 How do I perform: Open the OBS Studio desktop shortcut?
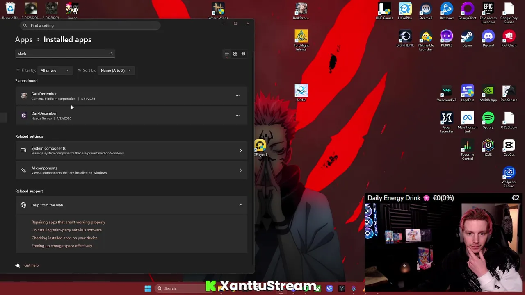pos(509,120)
